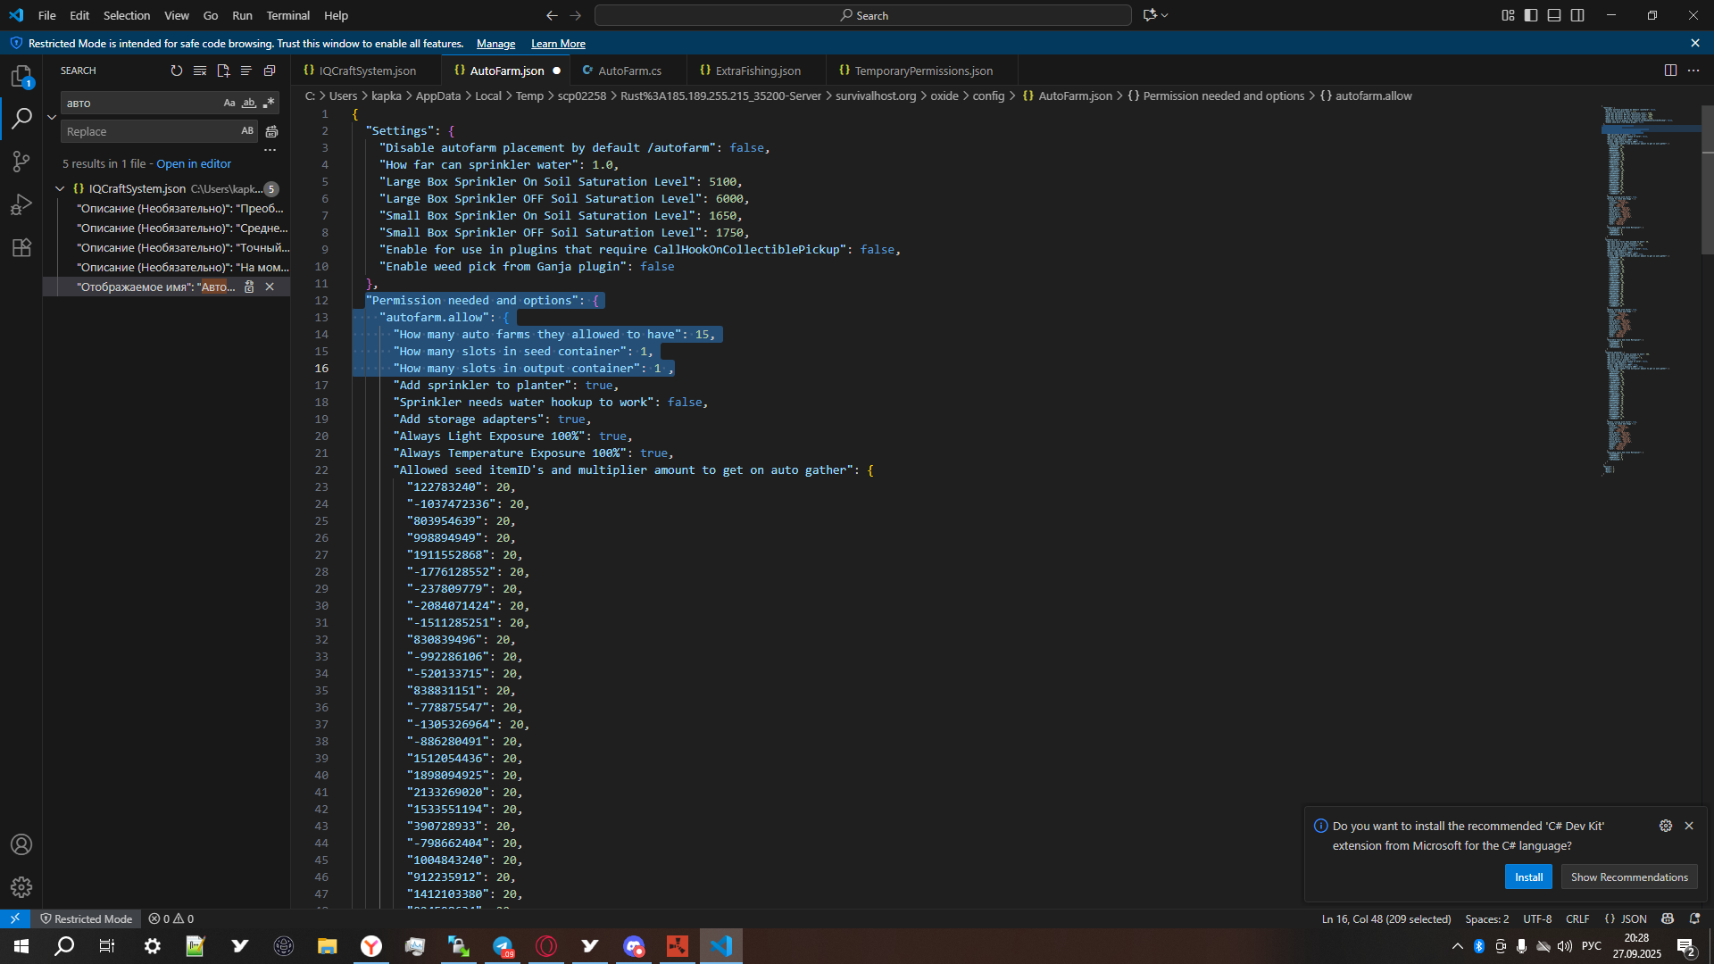Click the Replace All icon
The height and width of the screenshot is (964, 1714).
pos(272,131)
